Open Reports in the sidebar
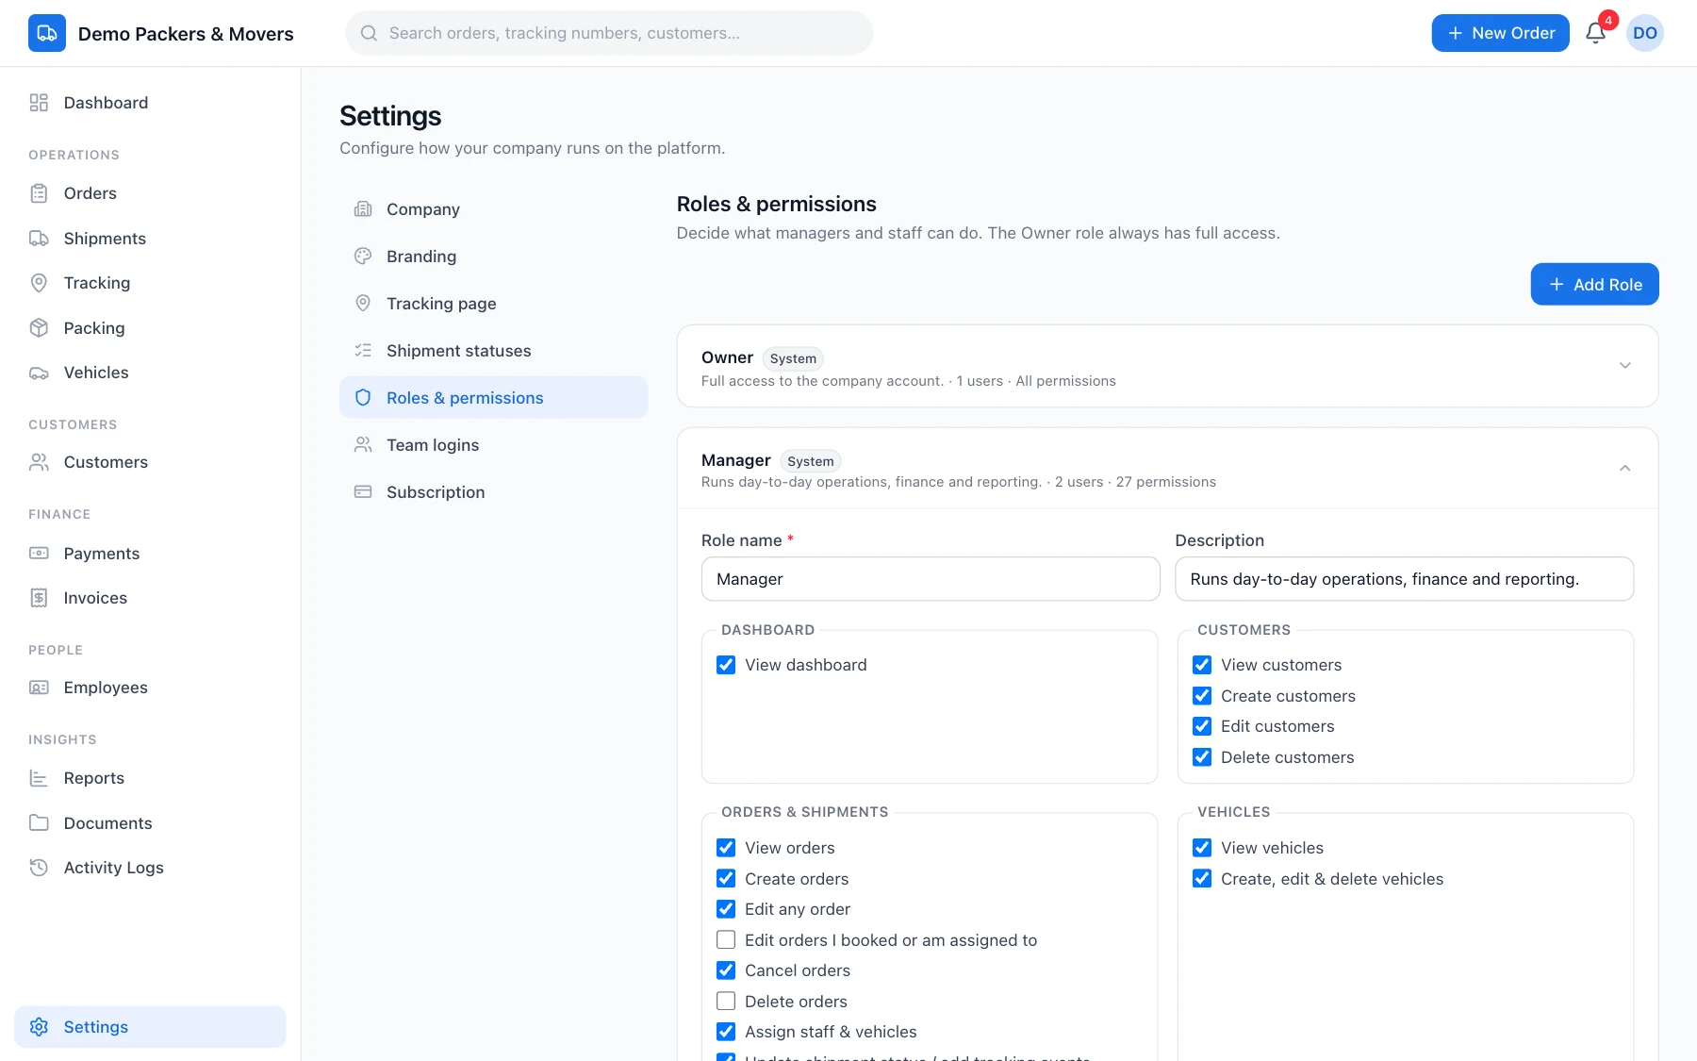This screenshot has width=1697, height=1061. [150, 778]
